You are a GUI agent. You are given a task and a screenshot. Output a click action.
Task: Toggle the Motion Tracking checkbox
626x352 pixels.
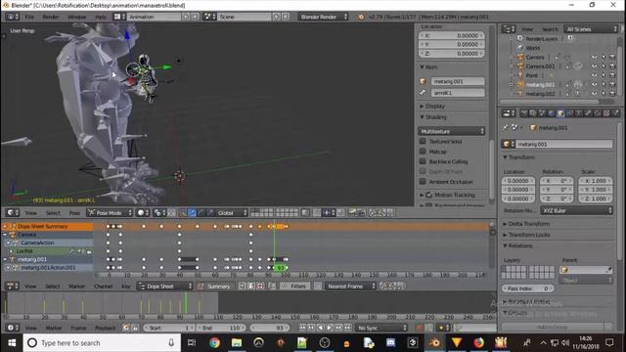click(429, 195)
